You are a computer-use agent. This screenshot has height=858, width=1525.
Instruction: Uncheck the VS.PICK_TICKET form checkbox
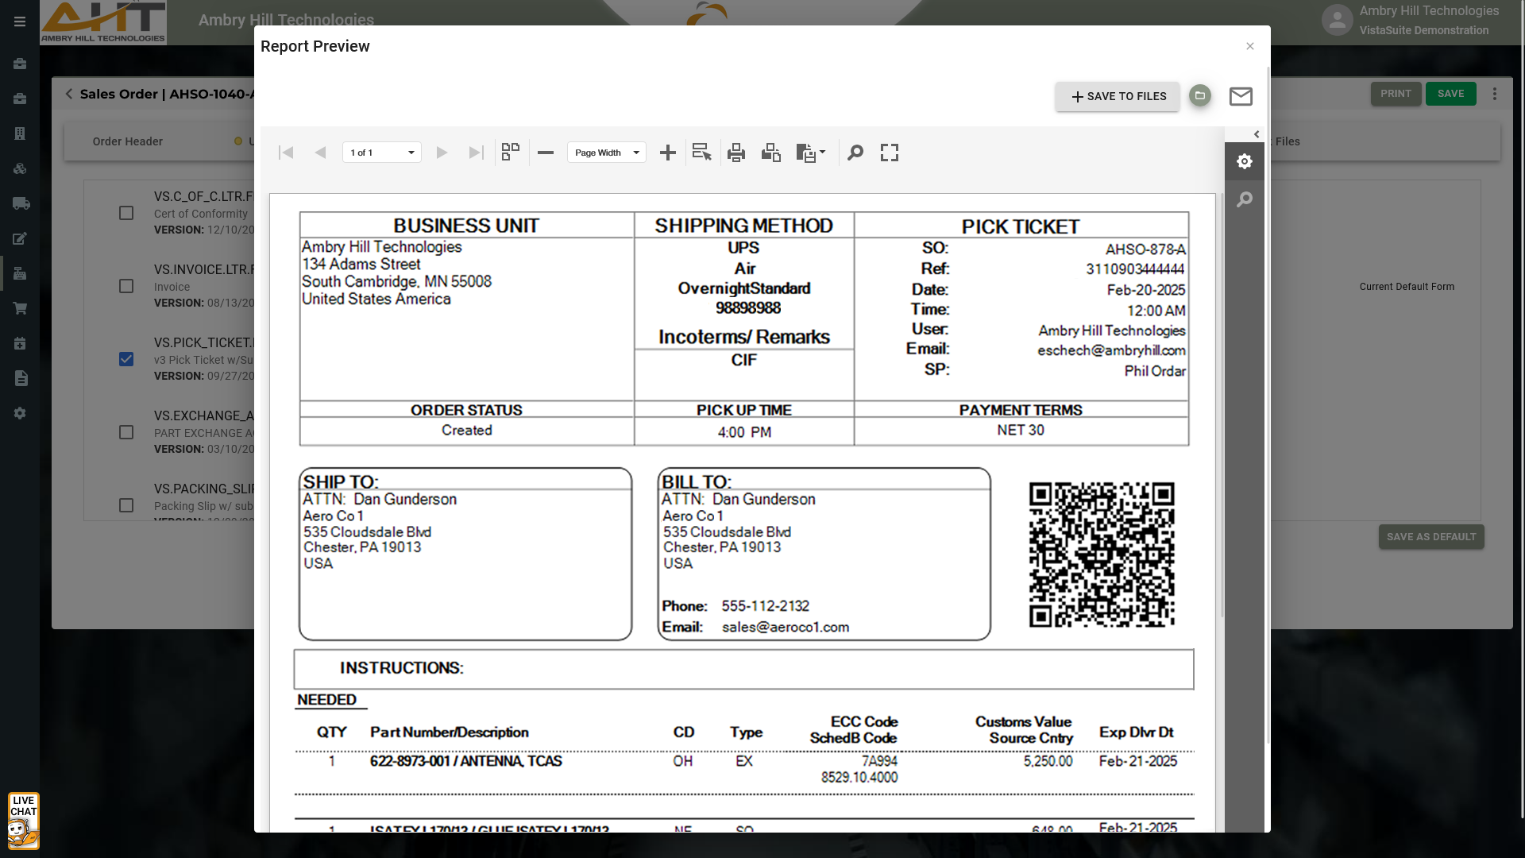[x=126, y=359]
